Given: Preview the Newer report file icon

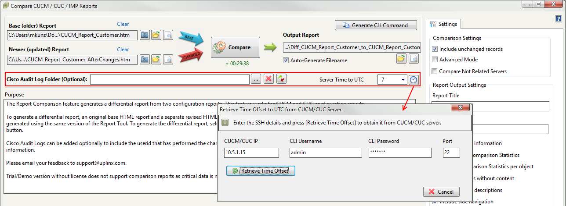Looking at the screenshot, I should coord(168,59).
